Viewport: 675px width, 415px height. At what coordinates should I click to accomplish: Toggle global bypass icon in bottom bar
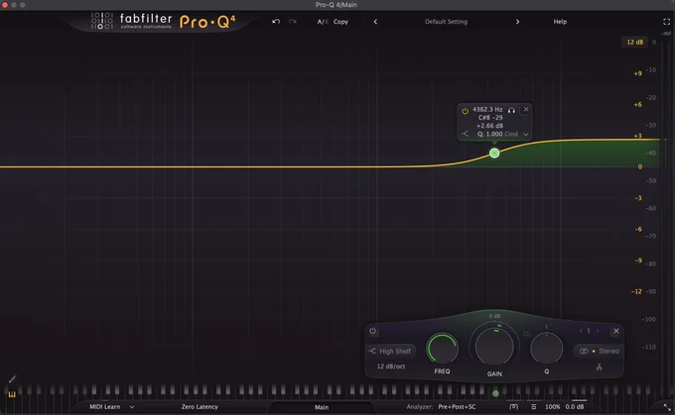point(534,406)
